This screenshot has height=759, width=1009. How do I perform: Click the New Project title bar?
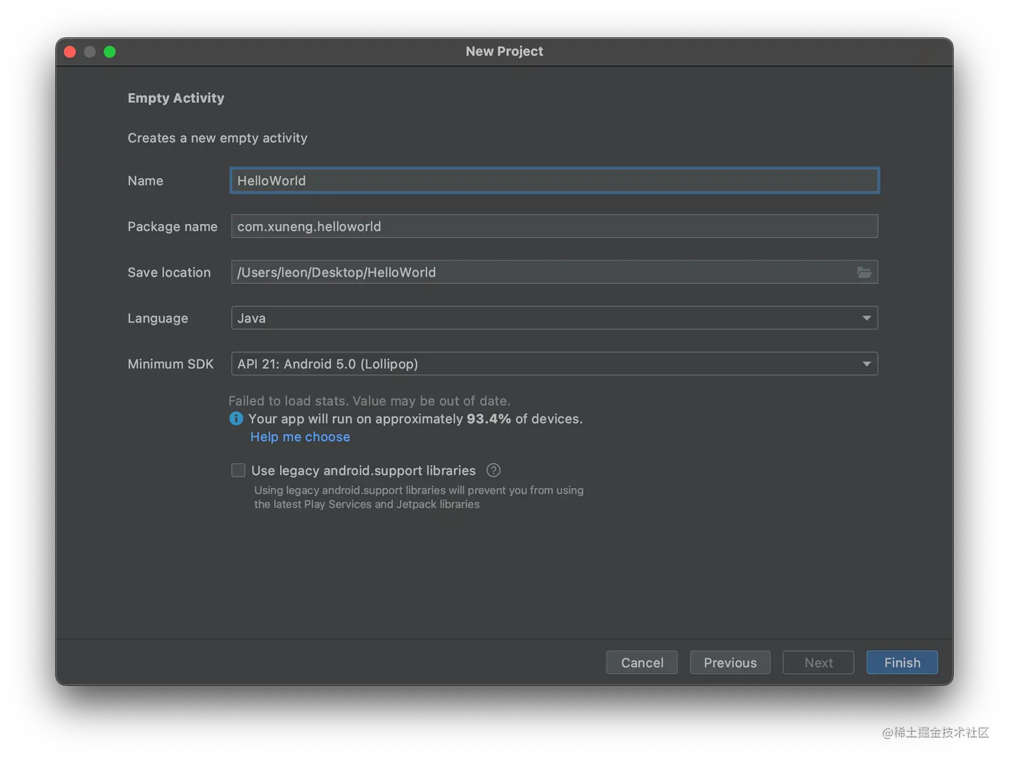pyautogui.click(x=504, y=51)
